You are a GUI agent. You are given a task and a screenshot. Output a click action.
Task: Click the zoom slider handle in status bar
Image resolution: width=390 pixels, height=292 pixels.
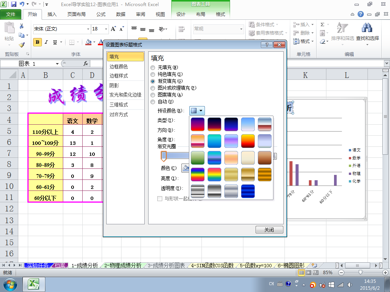(360, 272)
